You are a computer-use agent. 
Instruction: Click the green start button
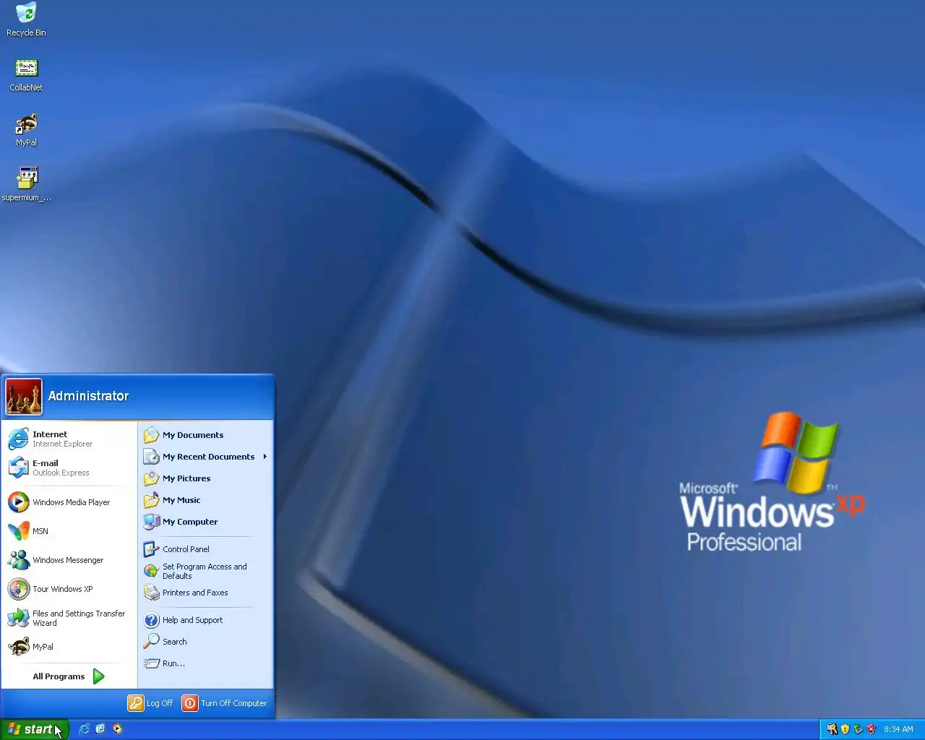point(34,729)
